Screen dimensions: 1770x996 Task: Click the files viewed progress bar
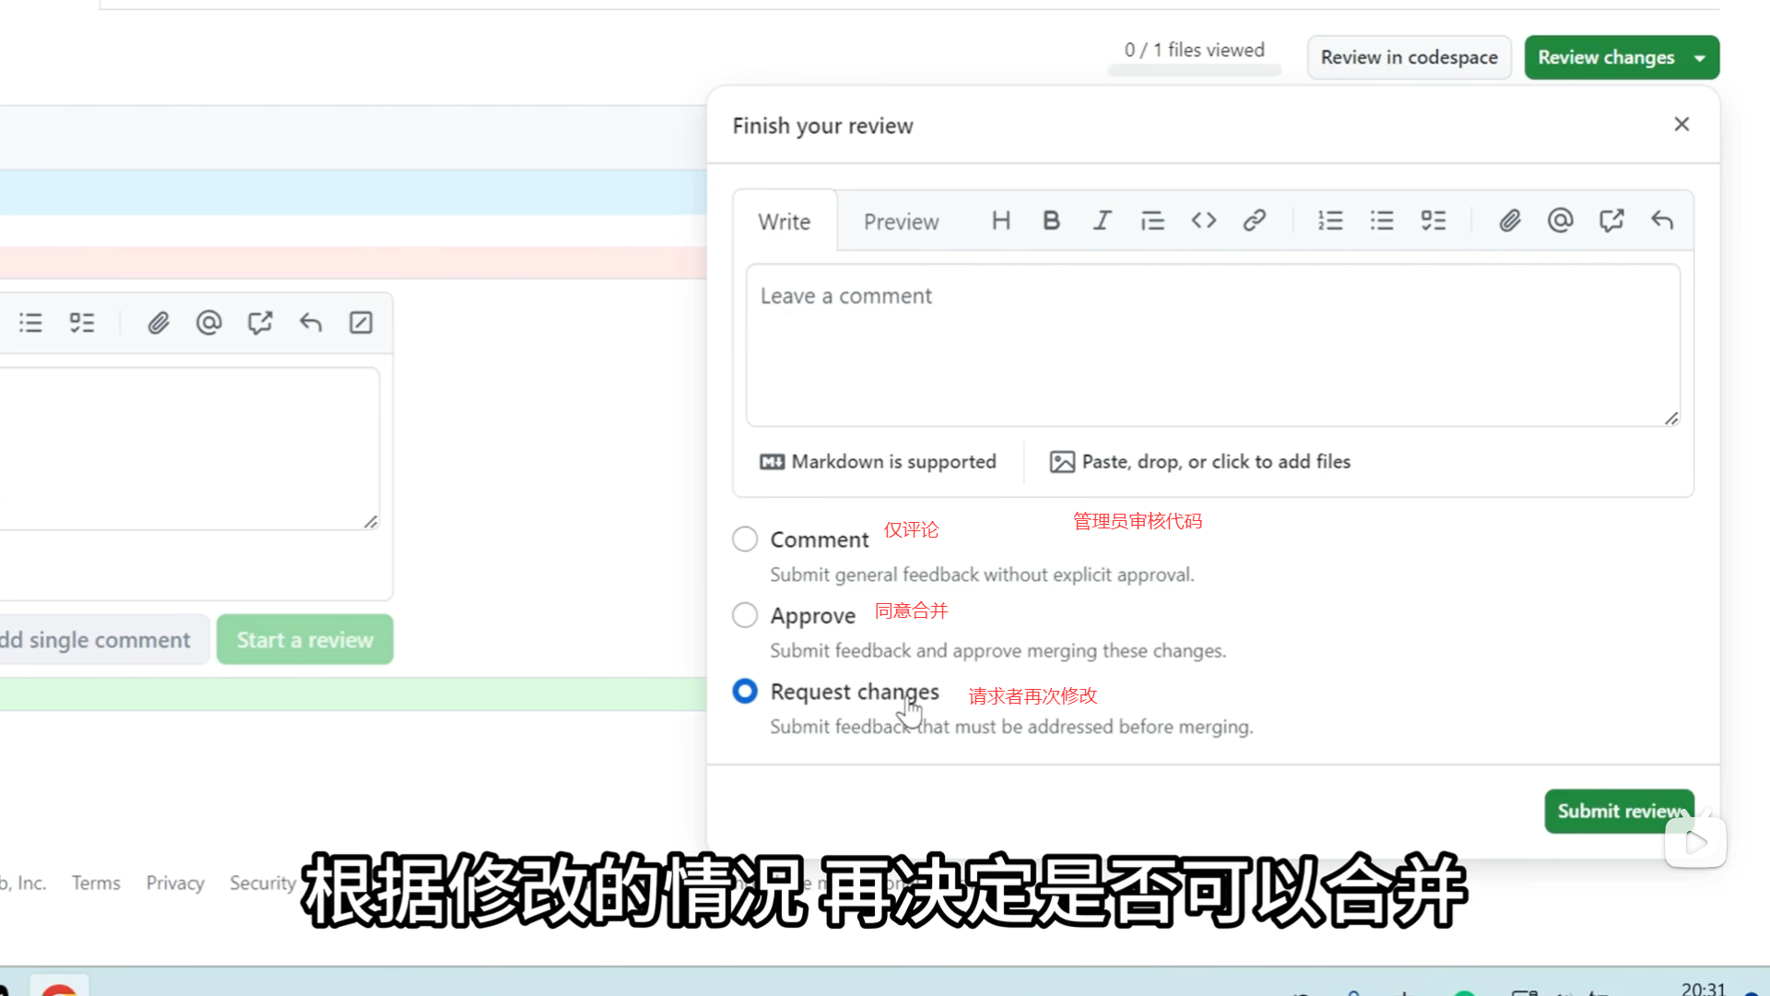pyautogui.click(x=1194, y=70)
